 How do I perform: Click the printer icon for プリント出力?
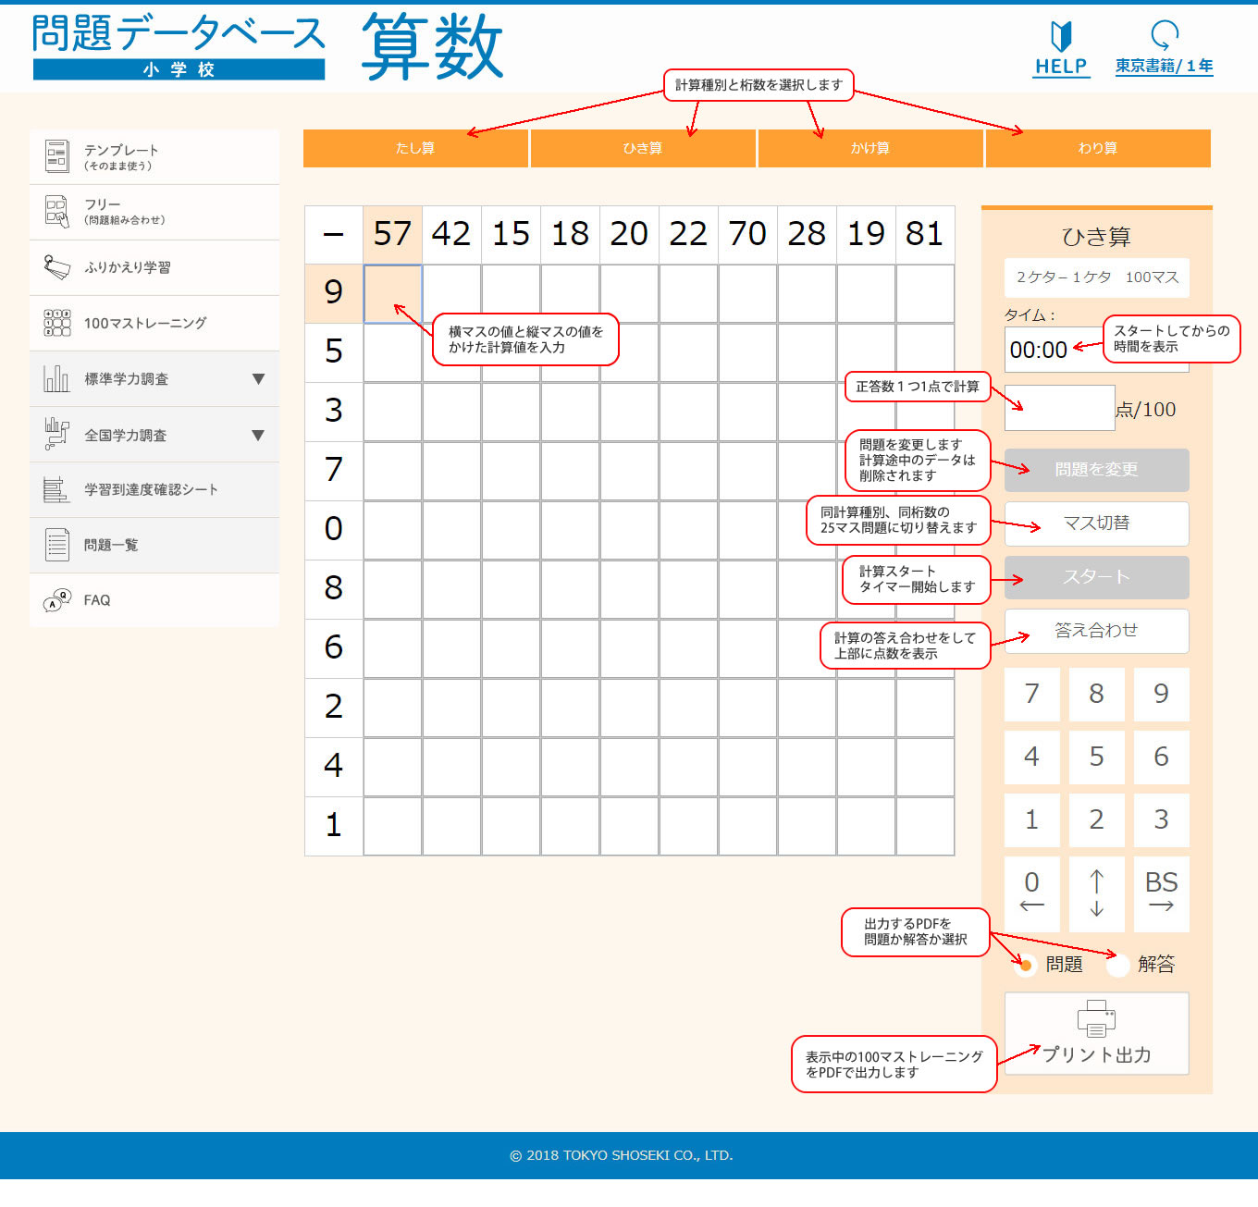click(x=1096, y=1018)
